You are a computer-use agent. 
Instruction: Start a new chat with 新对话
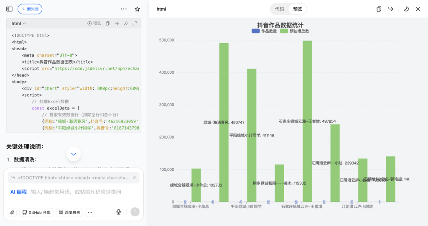click(30, 9)
